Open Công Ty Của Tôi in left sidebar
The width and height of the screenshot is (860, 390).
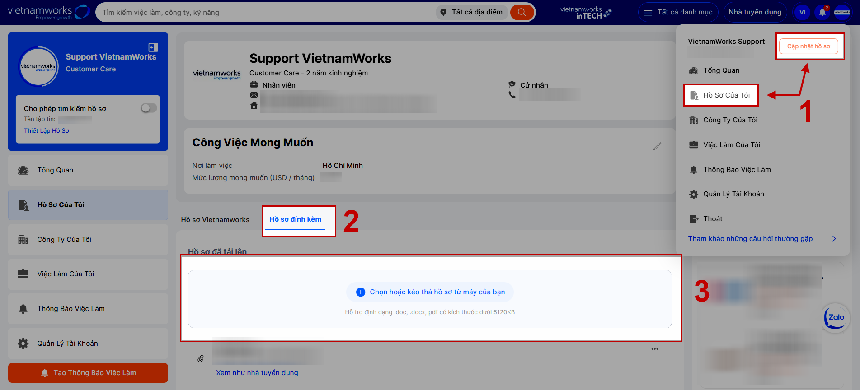point(88,240)
